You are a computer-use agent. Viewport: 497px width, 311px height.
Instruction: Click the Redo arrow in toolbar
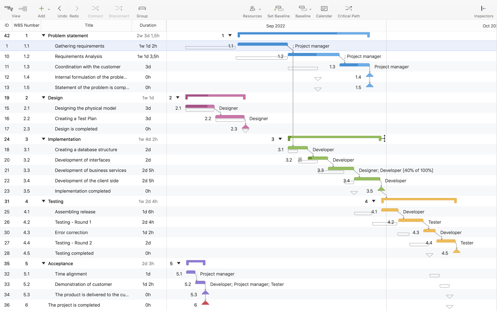(77, 9)
